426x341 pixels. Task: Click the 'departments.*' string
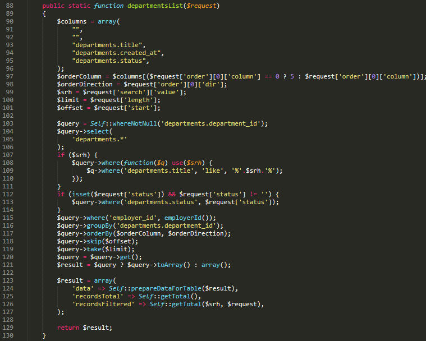tap(100, 140)
